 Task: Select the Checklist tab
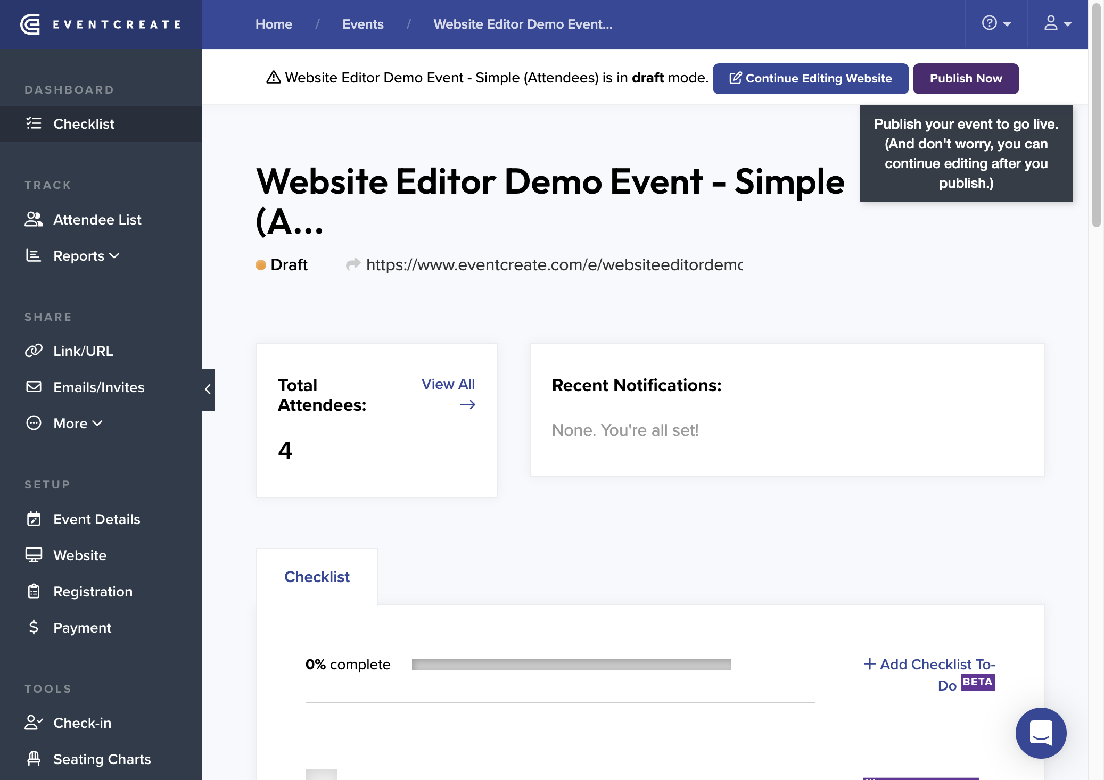pos(317,577)
